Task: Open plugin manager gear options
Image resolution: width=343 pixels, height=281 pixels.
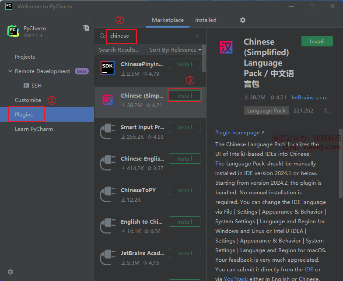Action: pos(243,20)
